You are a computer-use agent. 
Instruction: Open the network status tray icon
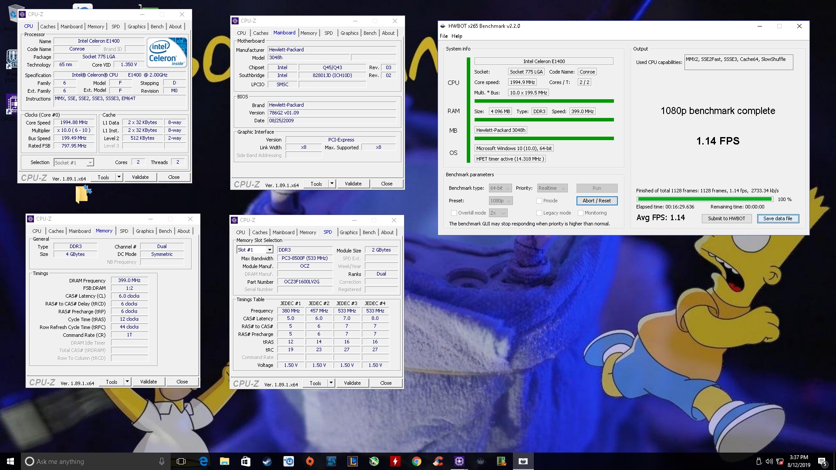coord(780,461)
